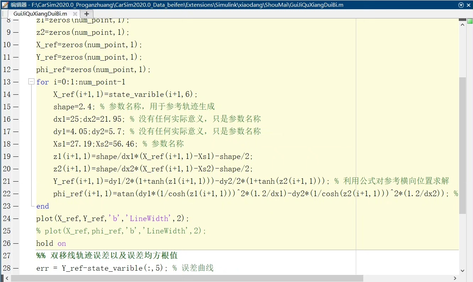Place cursor on 'X_ref=zeros(num_point,1);' line
The width and height of the screenshot is (473, 282).
coord(89,45)
